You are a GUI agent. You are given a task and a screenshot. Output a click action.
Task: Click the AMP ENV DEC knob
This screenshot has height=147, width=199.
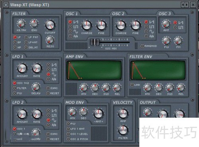95,88
